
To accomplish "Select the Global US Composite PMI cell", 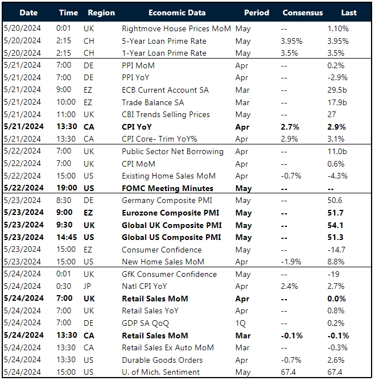I will (x=171, y=237).
